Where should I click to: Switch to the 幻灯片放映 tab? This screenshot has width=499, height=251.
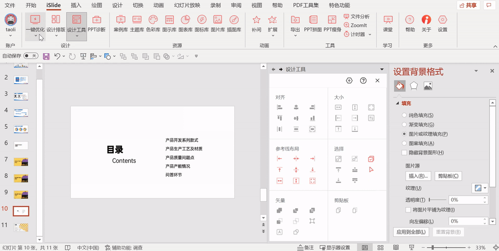pyautogui.click(x=187, y=5)
